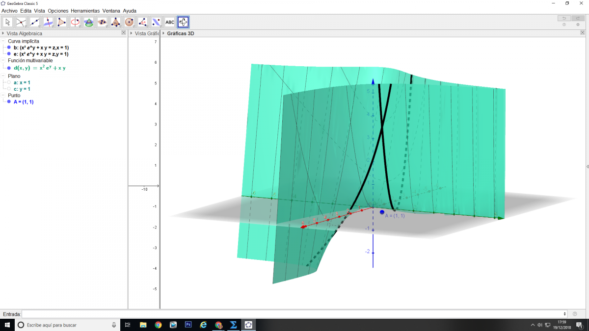
Task: Activate the Rotate 3D Graphics View tool
Action: pyautogui.click(x=183, y=22)
